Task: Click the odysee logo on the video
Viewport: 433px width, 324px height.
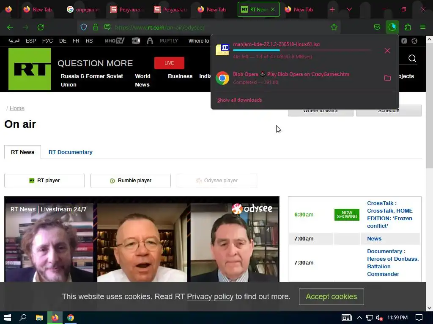Action: [x=252, y=209]
